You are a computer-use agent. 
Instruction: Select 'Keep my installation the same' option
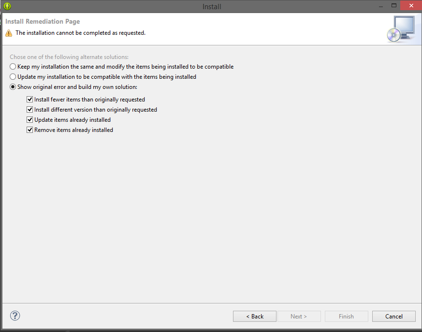point(13,67)
